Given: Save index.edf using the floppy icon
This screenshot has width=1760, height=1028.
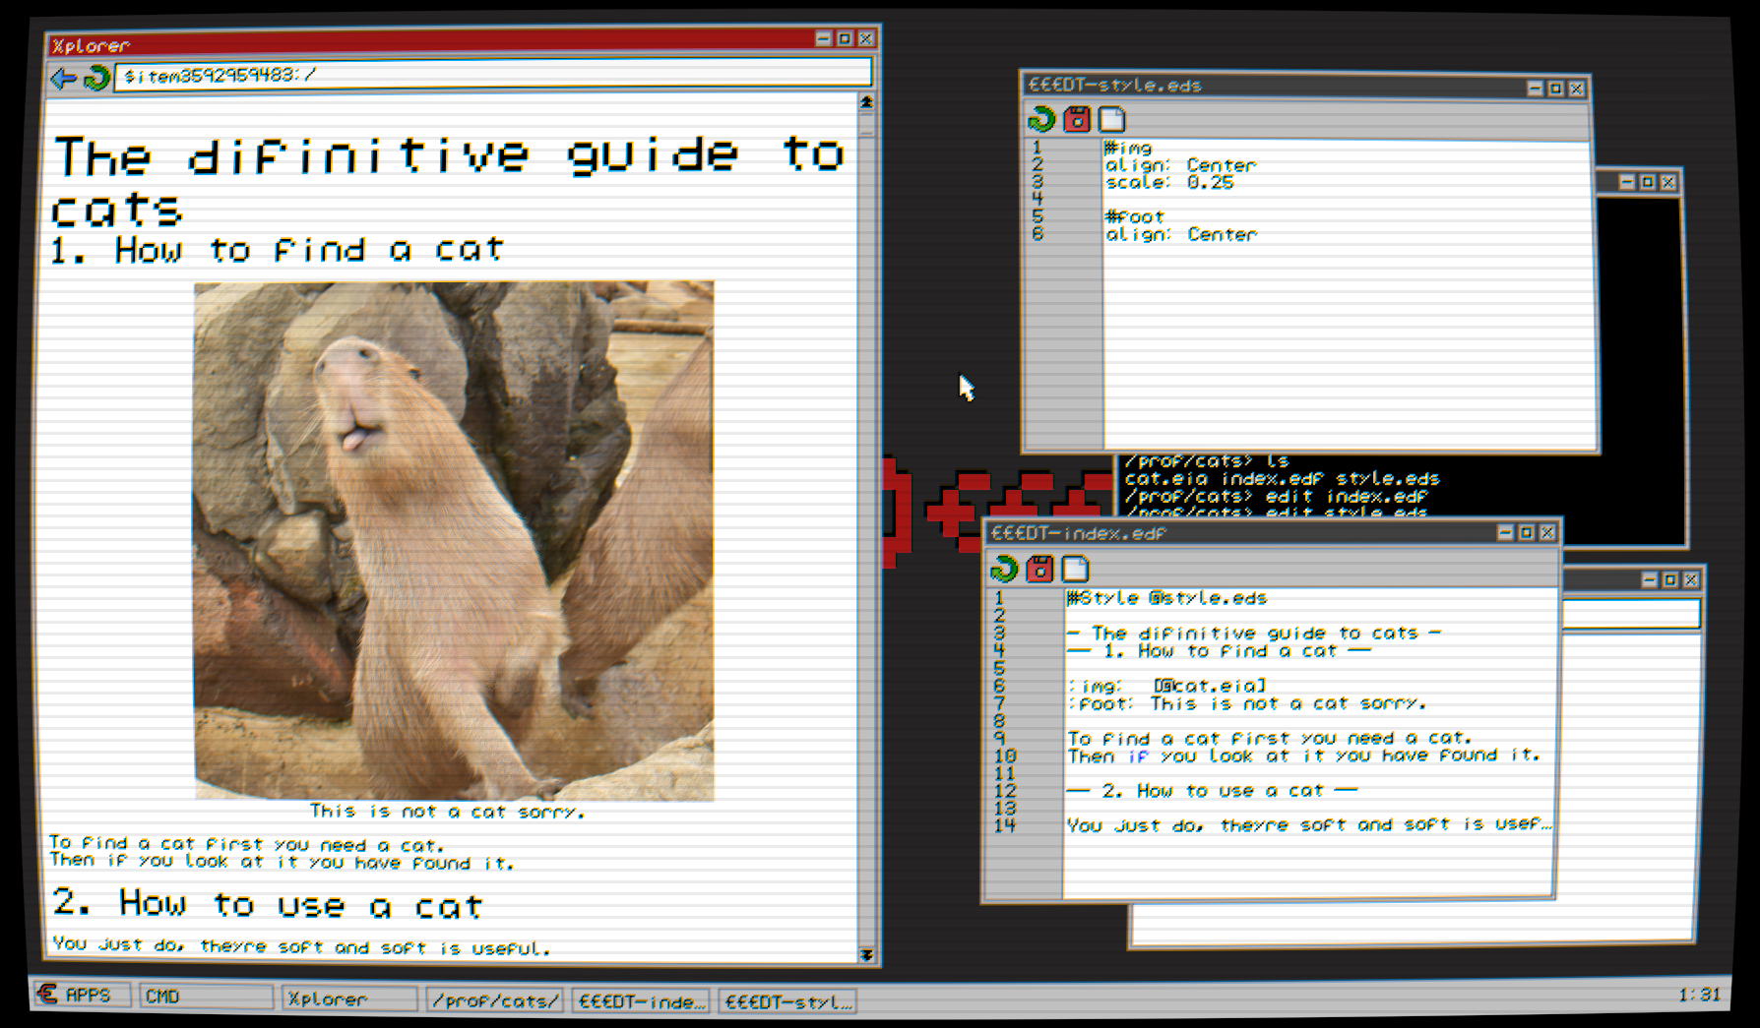Looking at the screenshot, I should [x=1039, y=569].
